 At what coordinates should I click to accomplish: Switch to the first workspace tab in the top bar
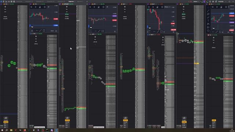pos(19,1)
